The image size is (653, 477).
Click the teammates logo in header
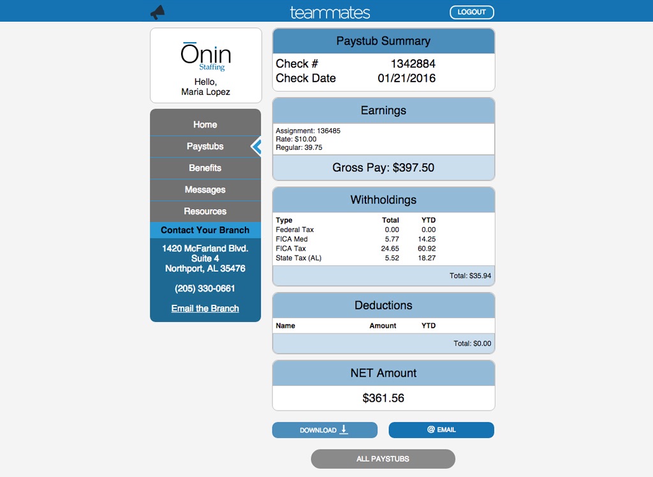pos(330,13)
